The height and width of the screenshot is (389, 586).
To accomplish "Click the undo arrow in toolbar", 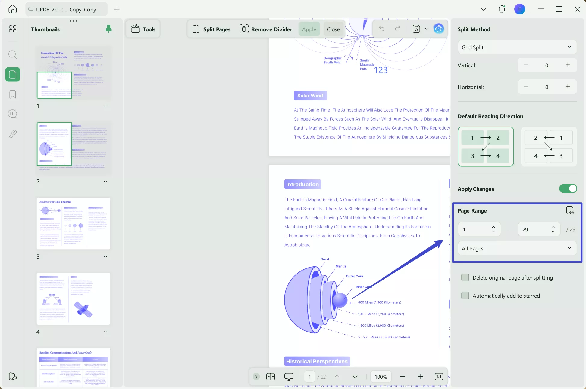I will coord(381,29).
